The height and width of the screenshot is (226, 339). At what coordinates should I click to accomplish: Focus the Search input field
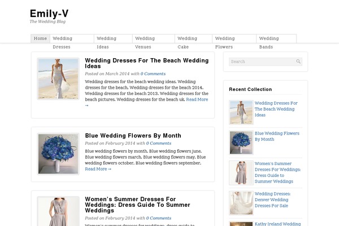click(x=266, y=62)
